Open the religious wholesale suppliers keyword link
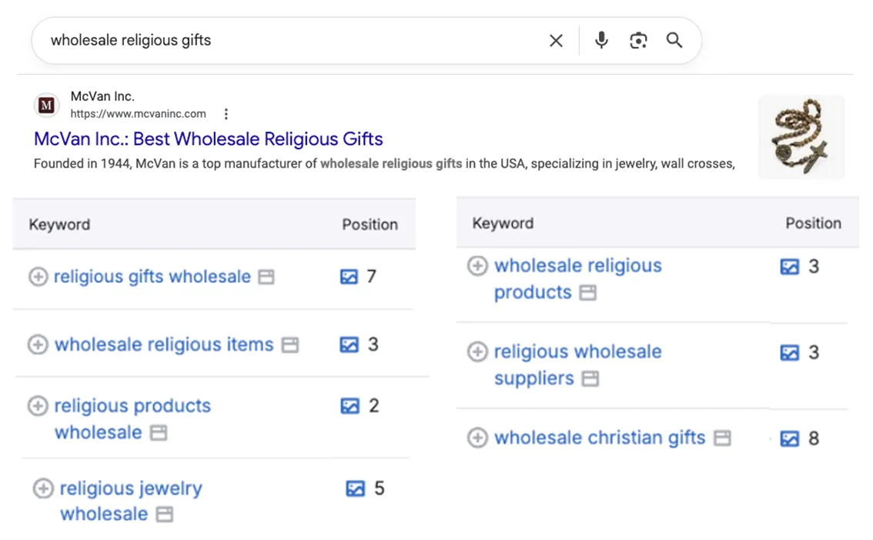The width and height of the screenshot is (873, 540). click(x=577, y=352)
